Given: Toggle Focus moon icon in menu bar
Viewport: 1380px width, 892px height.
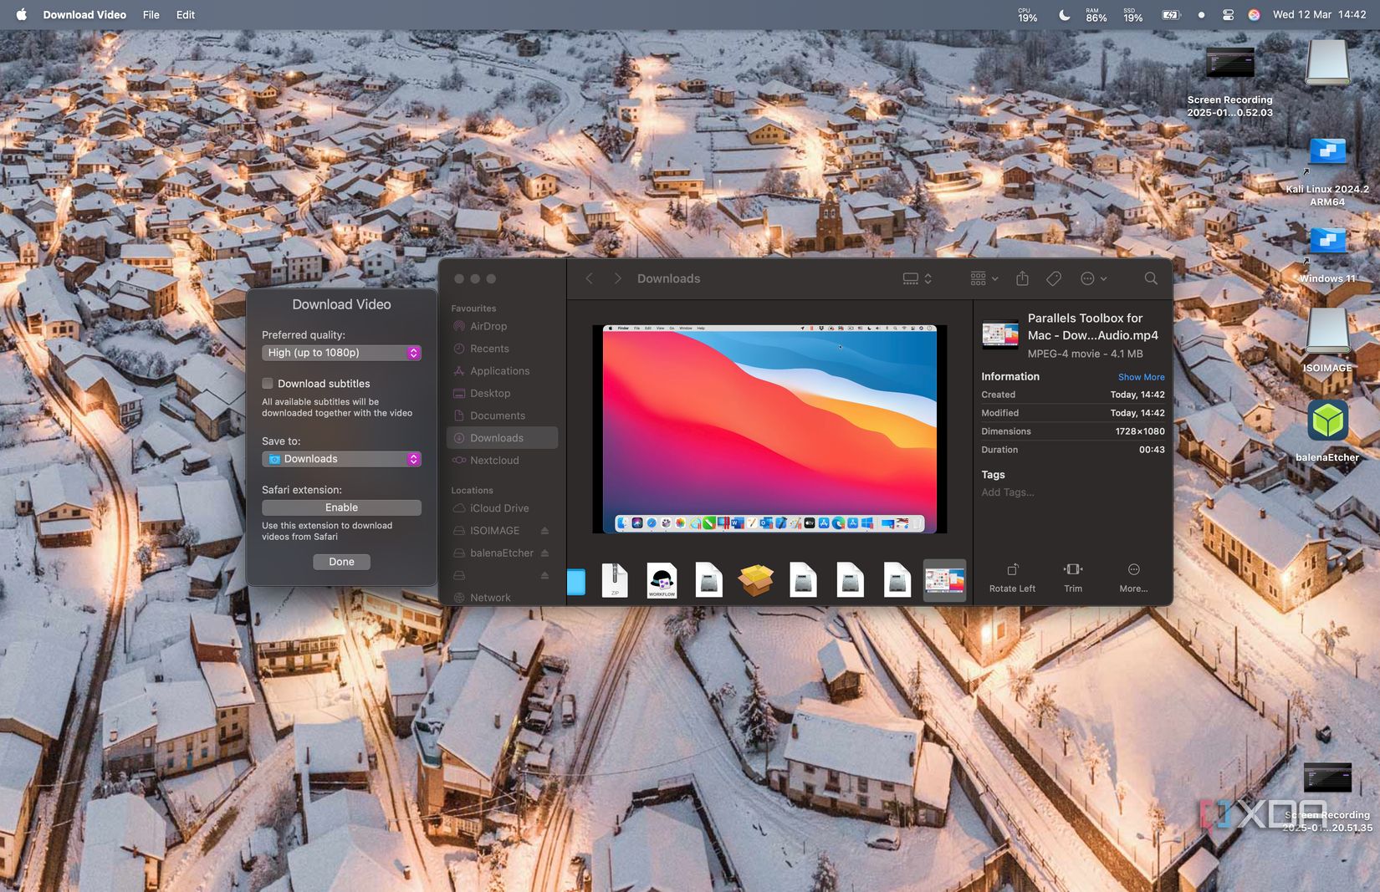Looking at the screenshot, I should [1064, 15].
